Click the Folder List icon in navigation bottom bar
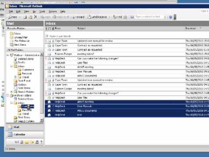 click(32, 142)
